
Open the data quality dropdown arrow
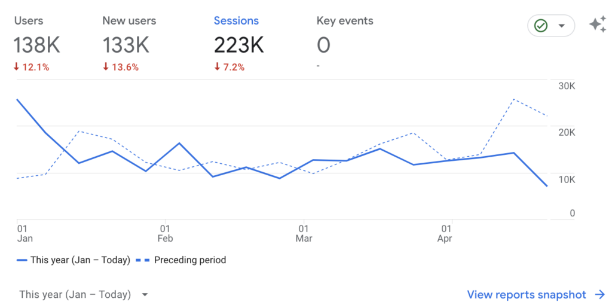[x=561, y=26]
